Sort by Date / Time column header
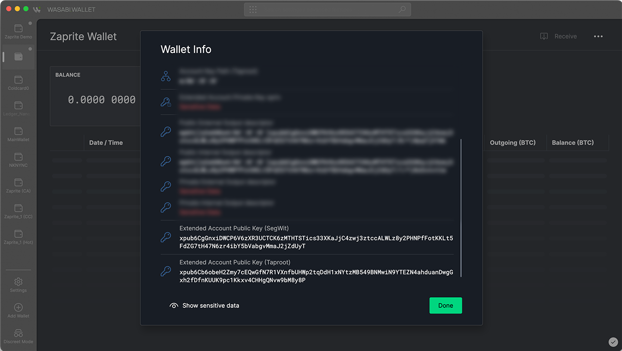The height and width of the screenshot is (351, 622). click(106, 143)
